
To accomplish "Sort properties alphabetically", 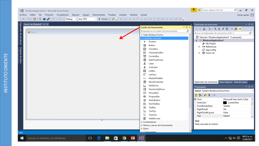I will coord(200,95).
